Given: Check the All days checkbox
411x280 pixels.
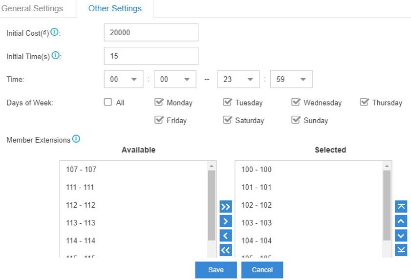Looking at the screenshot, I should pos(108,102).
